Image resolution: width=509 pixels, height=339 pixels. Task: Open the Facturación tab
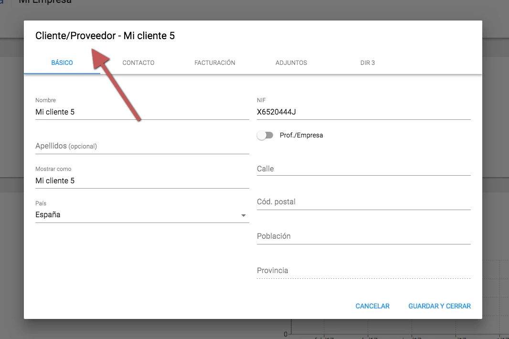click(214, 63)
